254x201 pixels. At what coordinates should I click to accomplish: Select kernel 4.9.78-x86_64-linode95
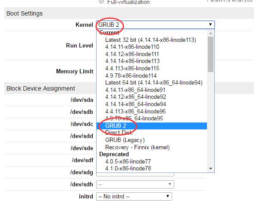click(152, 118)
